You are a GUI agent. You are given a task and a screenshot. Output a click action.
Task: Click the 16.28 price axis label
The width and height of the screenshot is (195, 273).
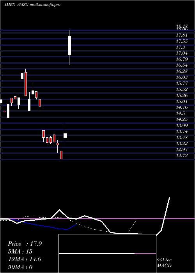coord(182,71)
